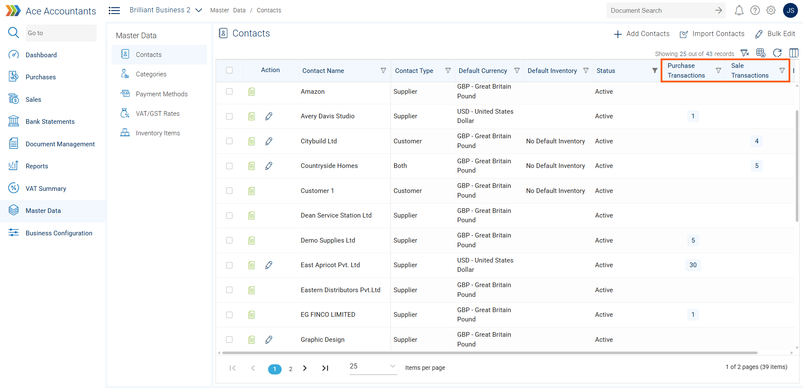Image resolution: width=803 pixels, height=391 pixels.
Task: Open VAT Summary in the sidebar
Action: 46,189
